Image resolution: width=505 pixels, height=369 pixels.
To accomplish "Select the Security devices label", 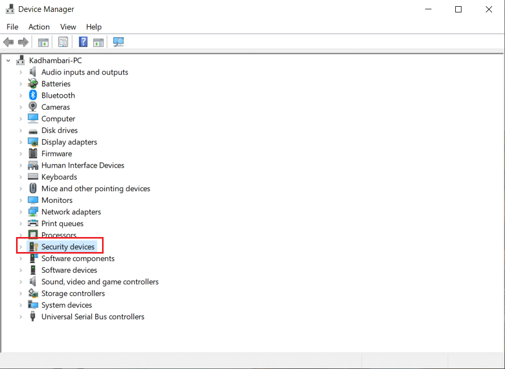I will [68, 247].
